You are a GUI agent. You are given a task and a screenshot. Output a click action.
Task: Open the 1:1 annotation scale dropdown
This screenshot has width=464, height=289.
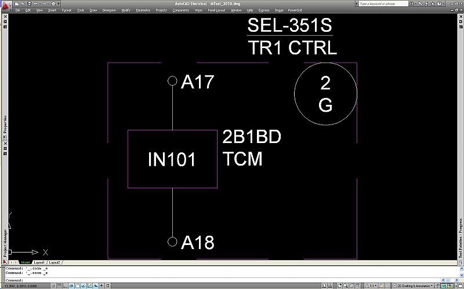point(371,286)
